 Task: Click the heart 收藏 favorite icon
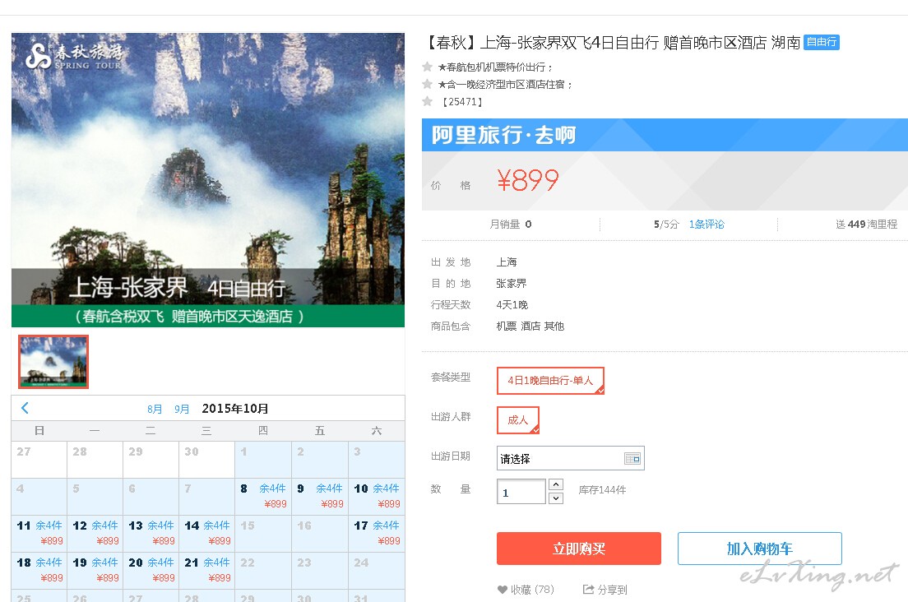(503, 590)
